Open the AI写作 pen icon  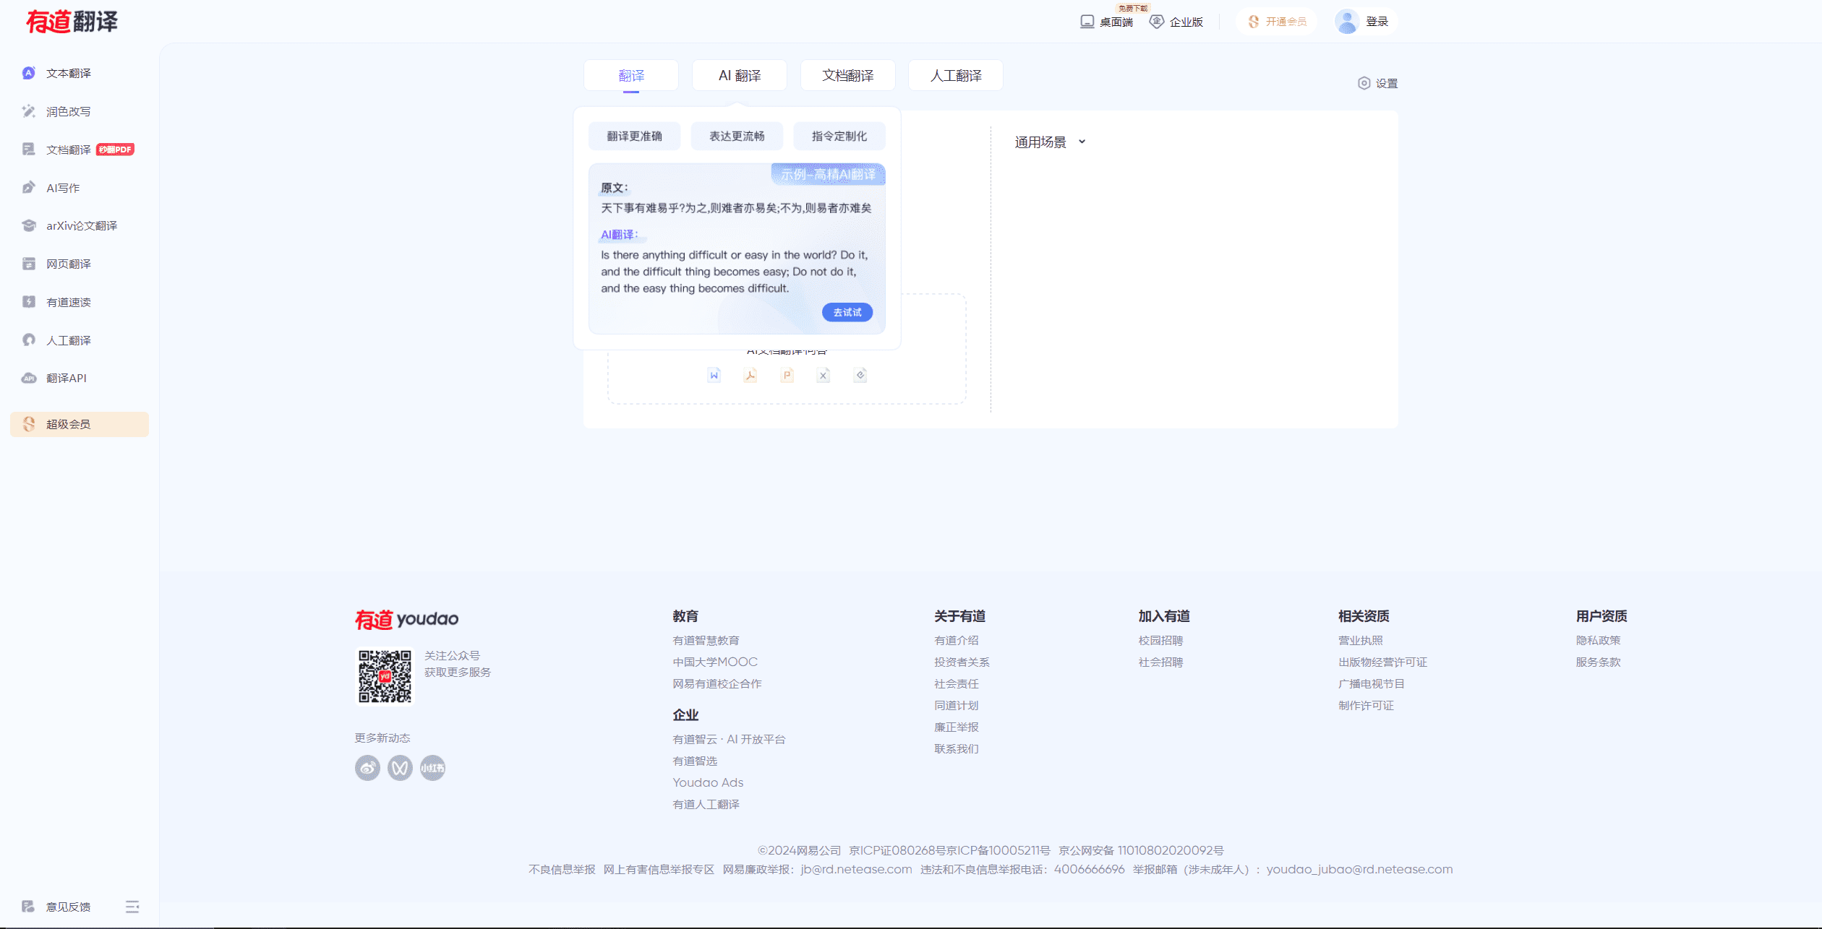click(x=29, y=188)
